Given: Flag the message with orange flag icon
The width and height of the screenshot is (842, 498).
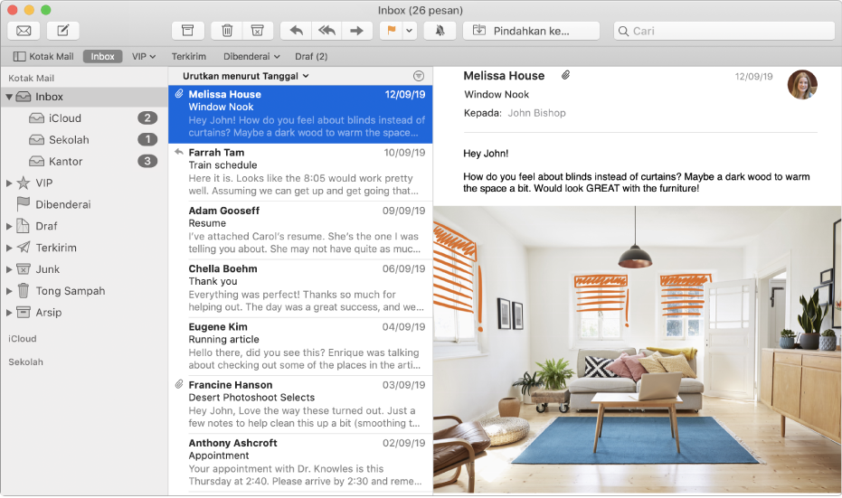Looking at the screenshot, I should coord(392,31).
